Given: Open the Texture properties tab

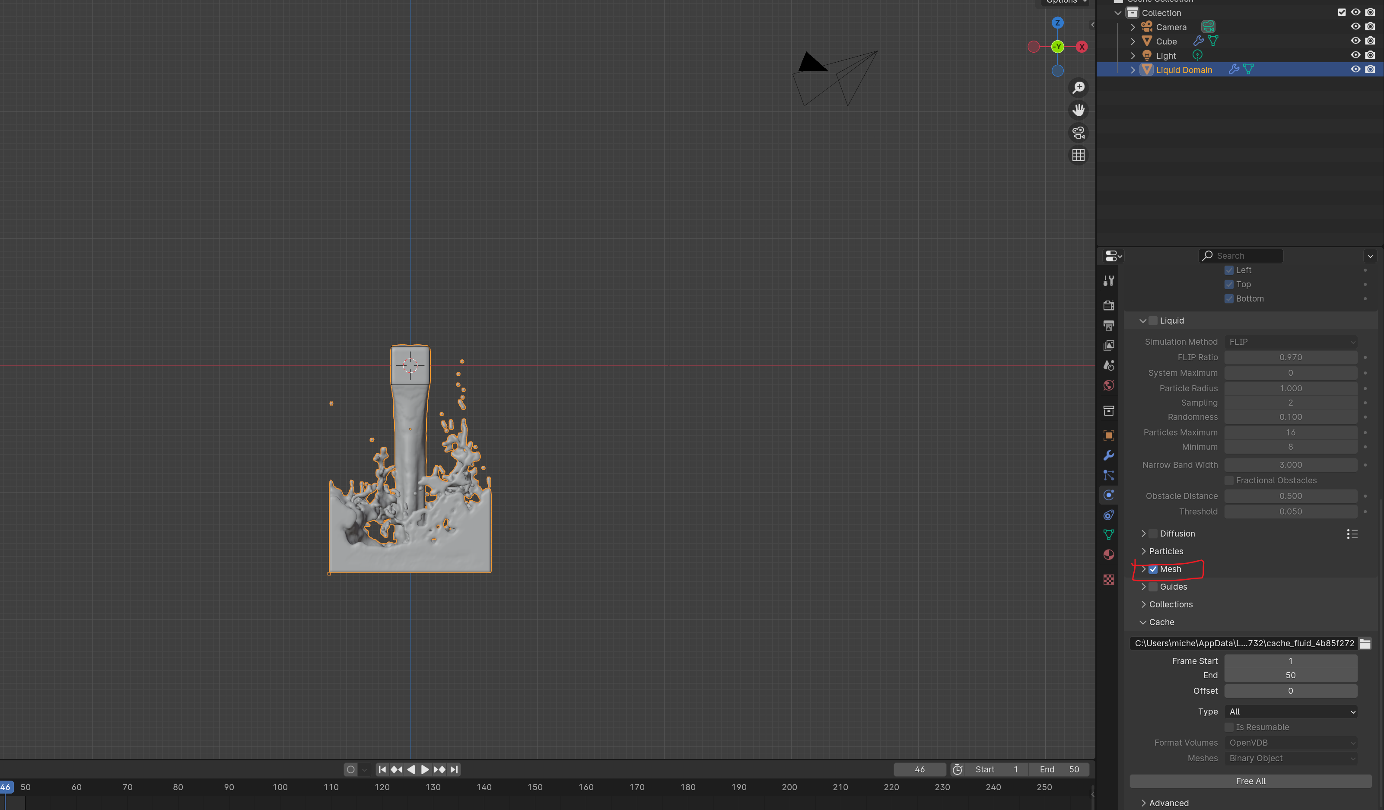Looking at the screenshot, I should tap(1108, 579).
